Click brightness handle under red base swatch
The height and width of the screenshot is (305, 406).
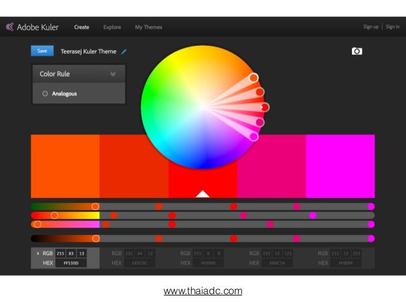pyautogui.click(x=234, y=238)
